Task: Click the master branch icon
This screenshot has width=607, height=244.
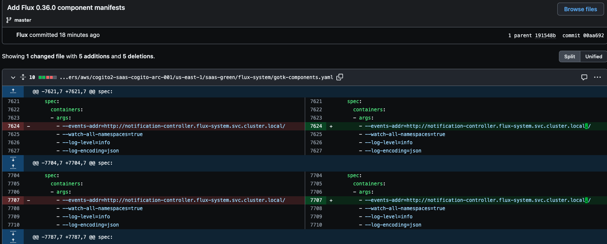Action: coord(9,20)
